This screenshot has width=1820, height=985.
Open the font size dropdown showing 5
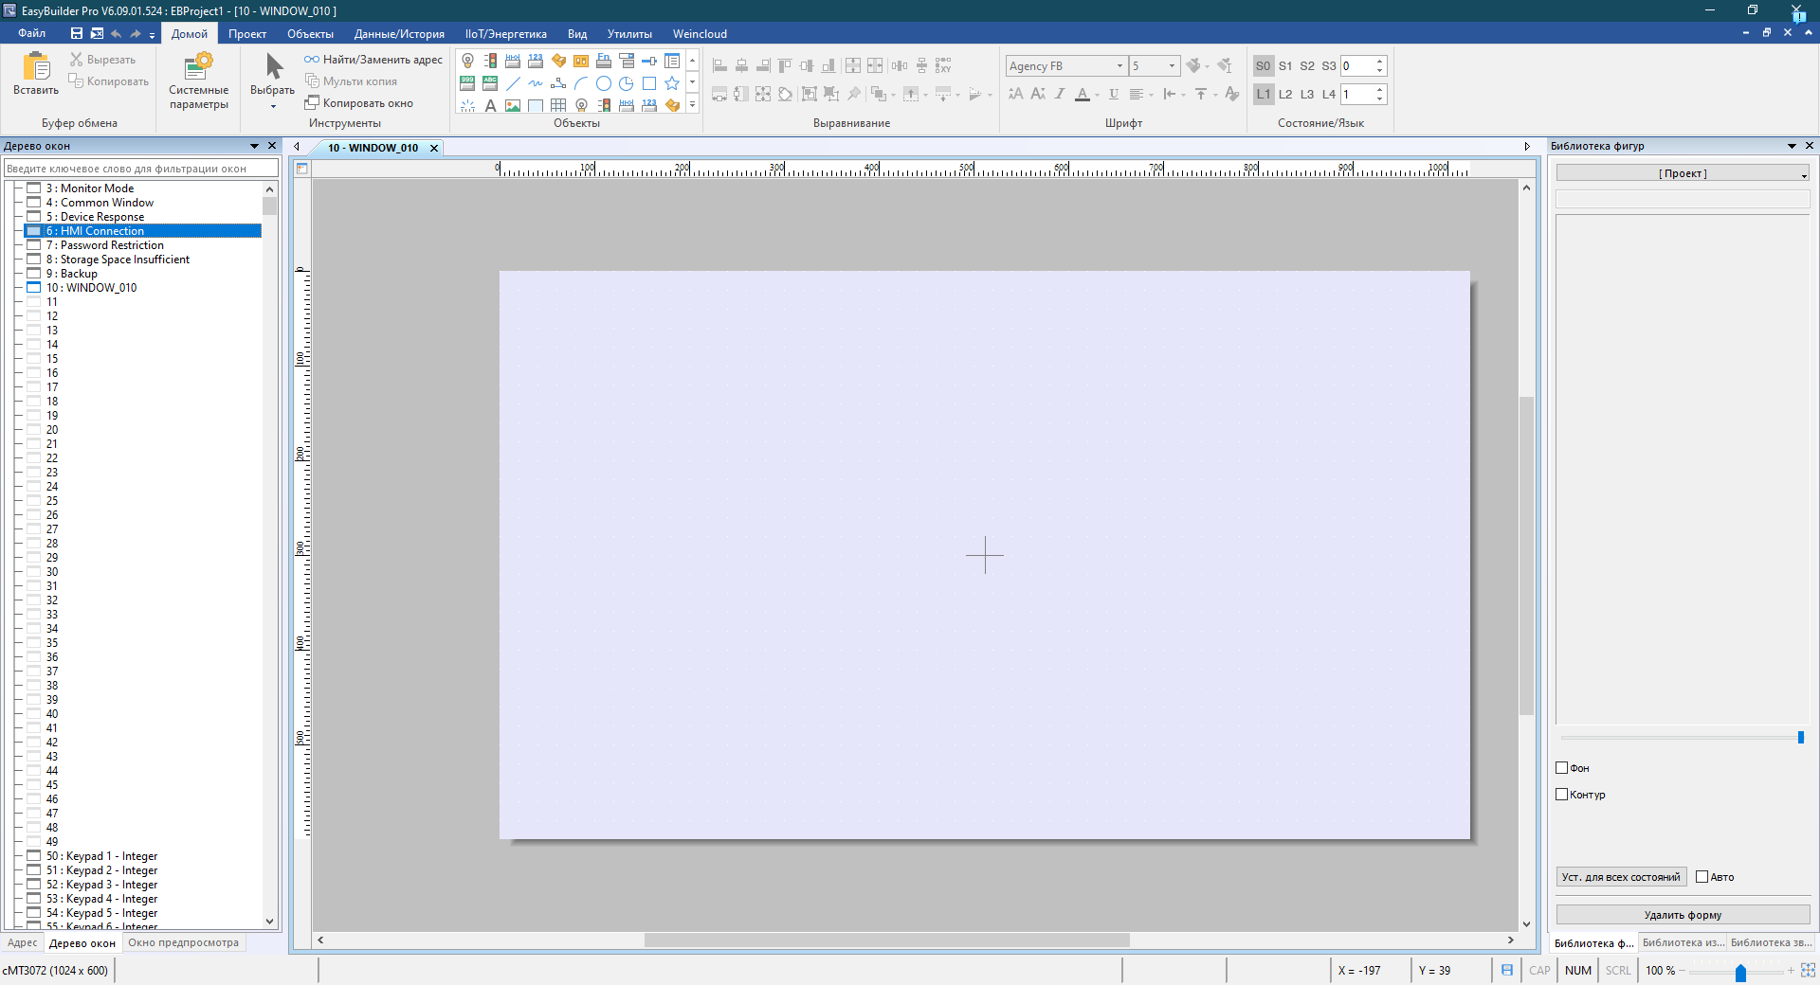[x=1173, y=66]
